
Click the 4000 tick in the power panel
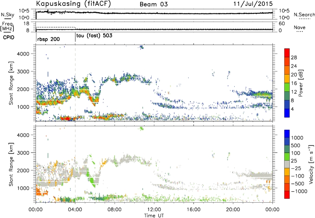point(23,54)
